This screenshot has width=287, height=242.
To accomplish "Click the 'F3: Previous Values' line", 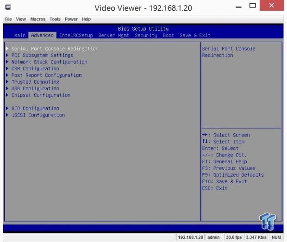I will 229,168.
